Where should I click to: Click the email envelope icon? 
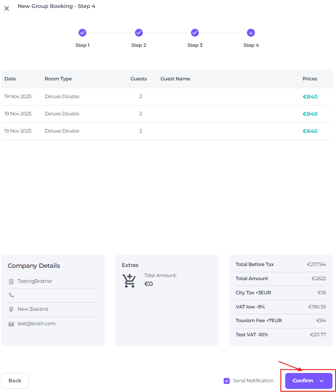tap(11, 324)
